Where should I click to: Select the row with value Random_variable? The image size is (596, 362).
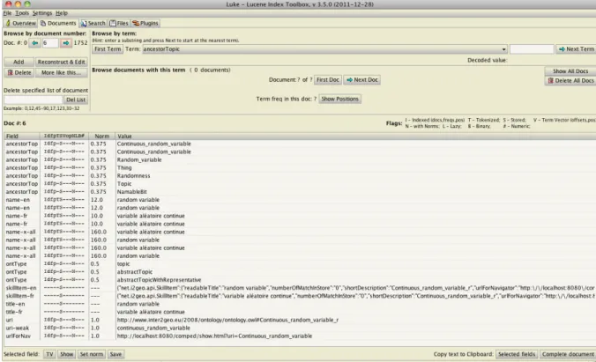click(x=300, y=160)
